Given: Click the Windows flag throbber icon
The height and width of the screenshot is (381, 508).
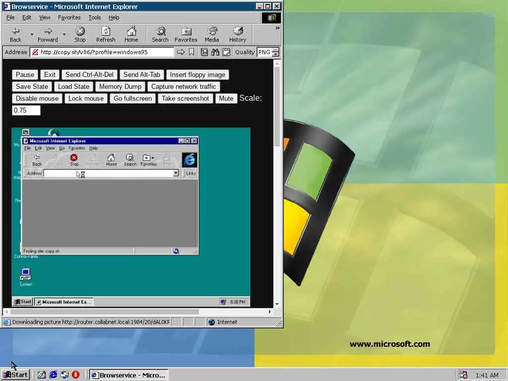Looking at the screenshot, I should click(271, 17).
